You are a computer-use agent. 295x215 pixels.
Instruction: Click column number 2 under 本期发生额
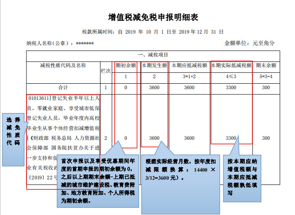click(x=154, y=76)
